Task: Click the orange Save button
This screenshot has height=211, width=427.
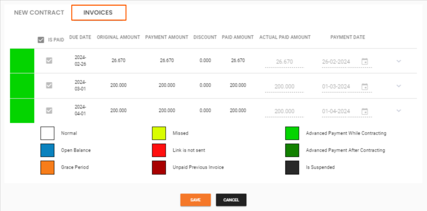Action: [x=195, y=200]
